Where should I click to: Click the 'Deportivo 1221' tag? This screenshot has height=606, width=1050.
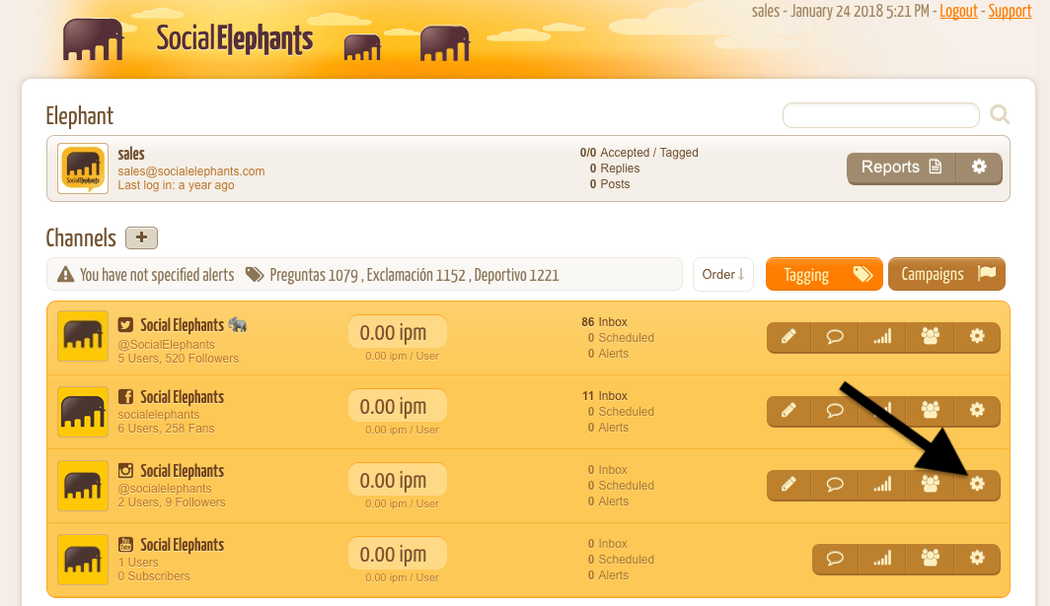516,275
